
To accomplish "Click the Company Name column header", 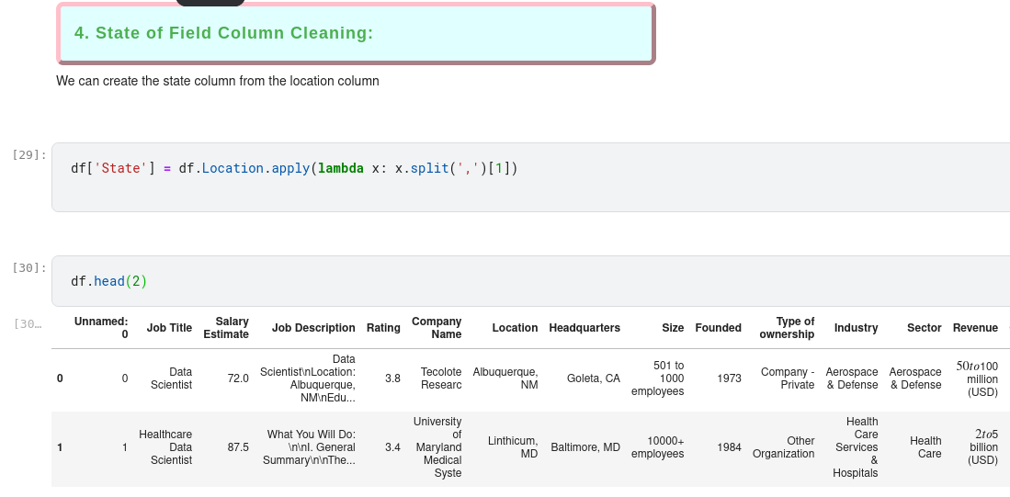I will (x=437, y=328).
